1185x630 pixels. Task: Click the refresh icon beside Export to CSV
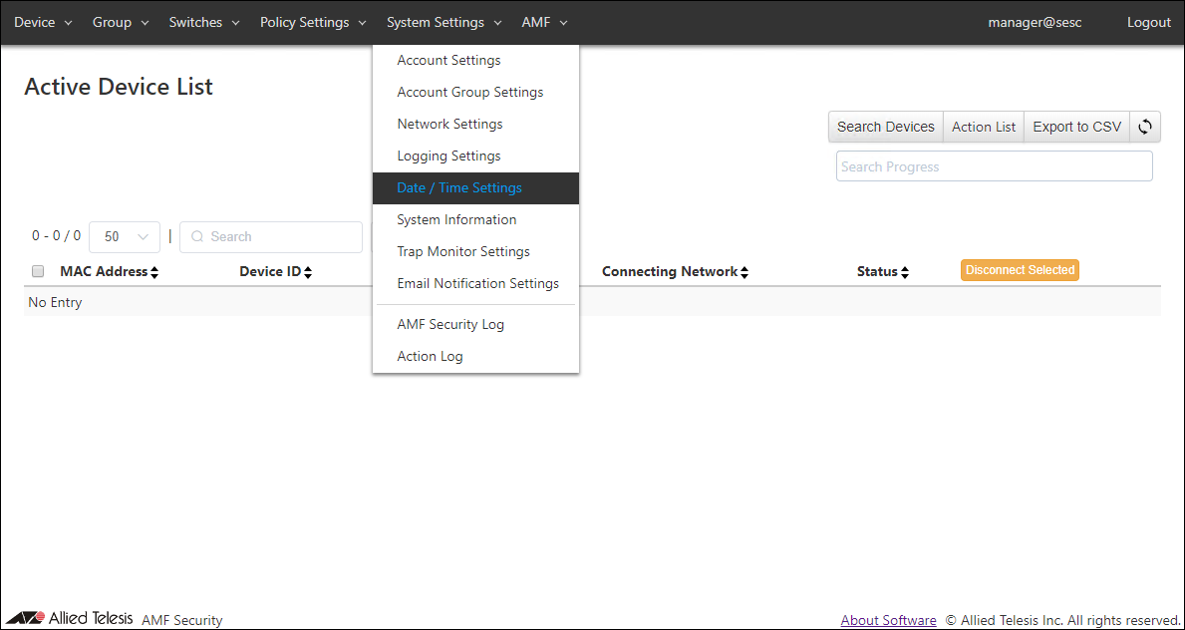pos(1145,127)
